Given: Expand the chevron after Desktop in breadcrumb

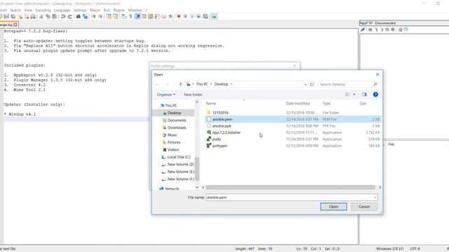Looking at the screenshot, I should 232,84.
